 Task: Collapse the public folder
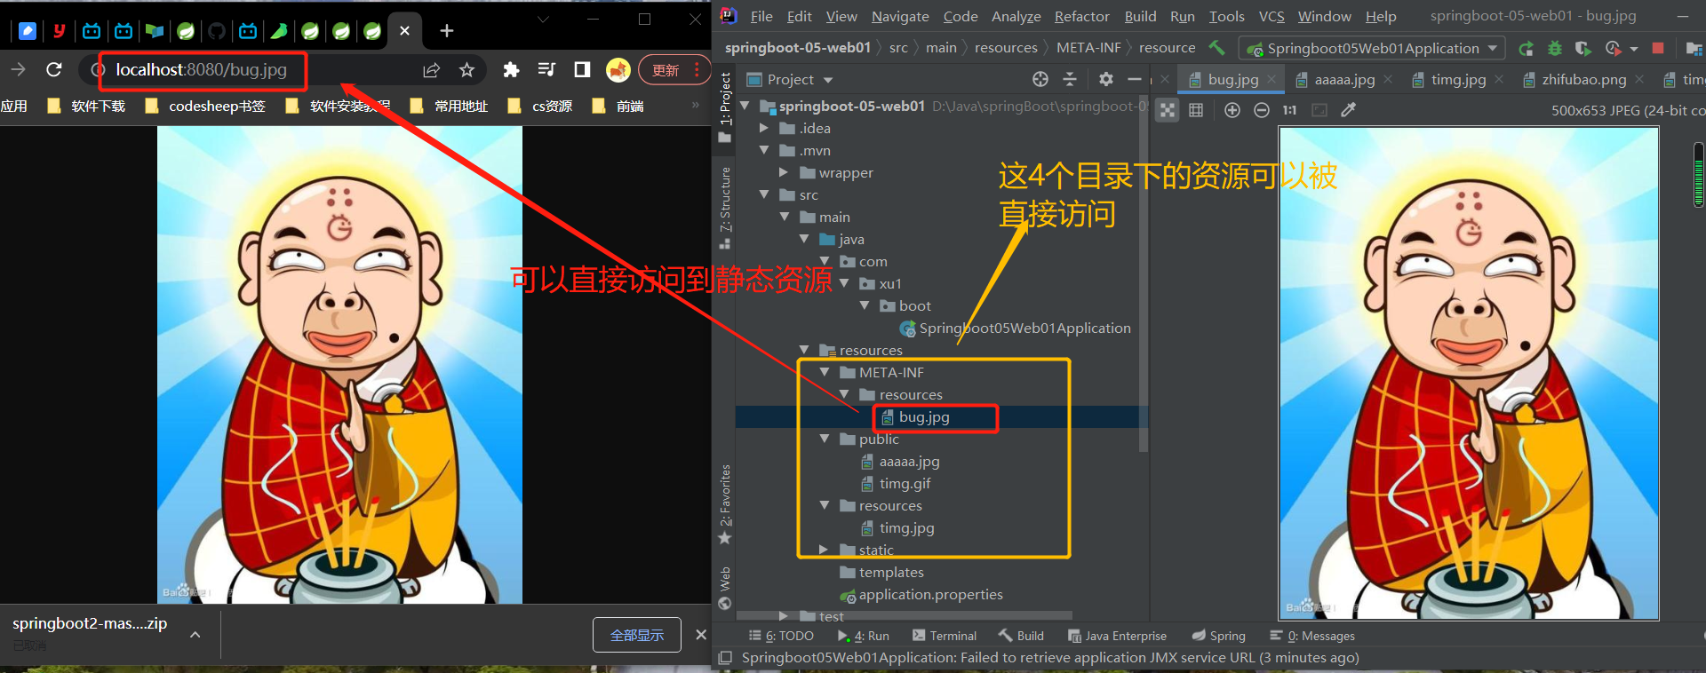[825, 439]
